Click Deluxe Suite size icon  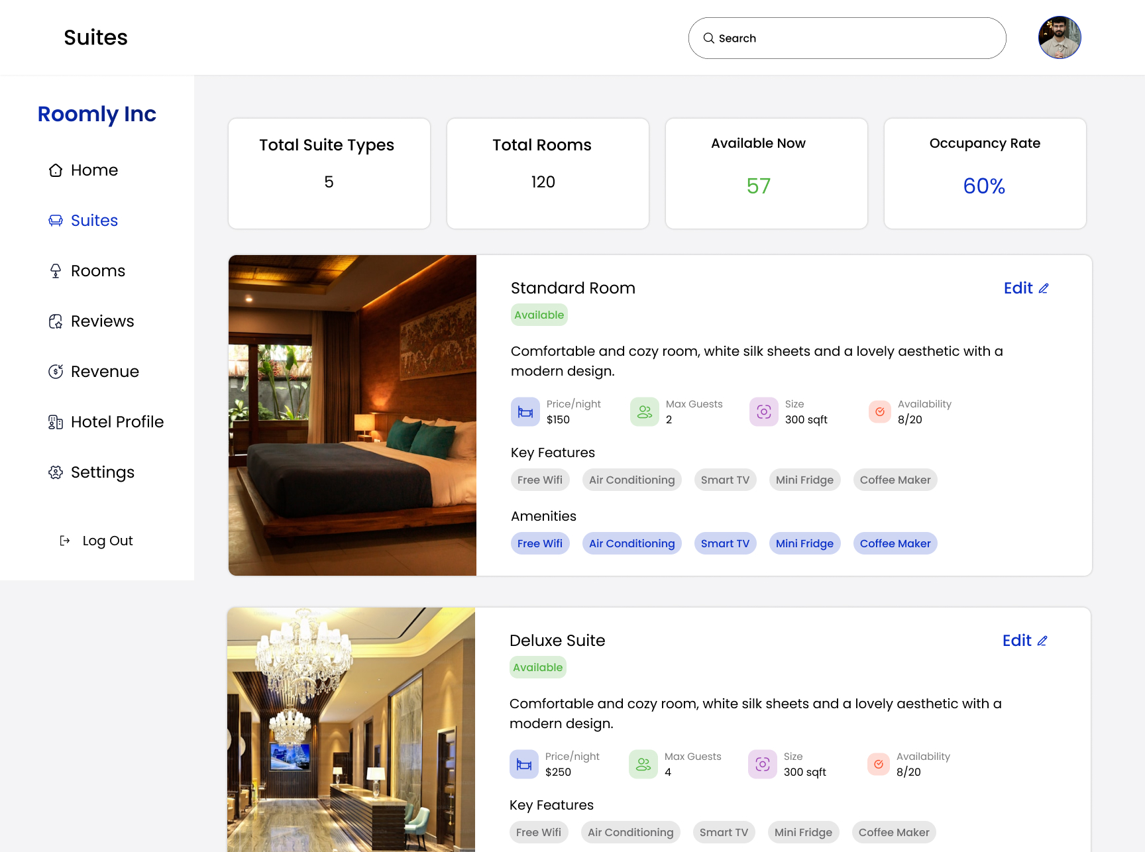[x=763, y=765]
